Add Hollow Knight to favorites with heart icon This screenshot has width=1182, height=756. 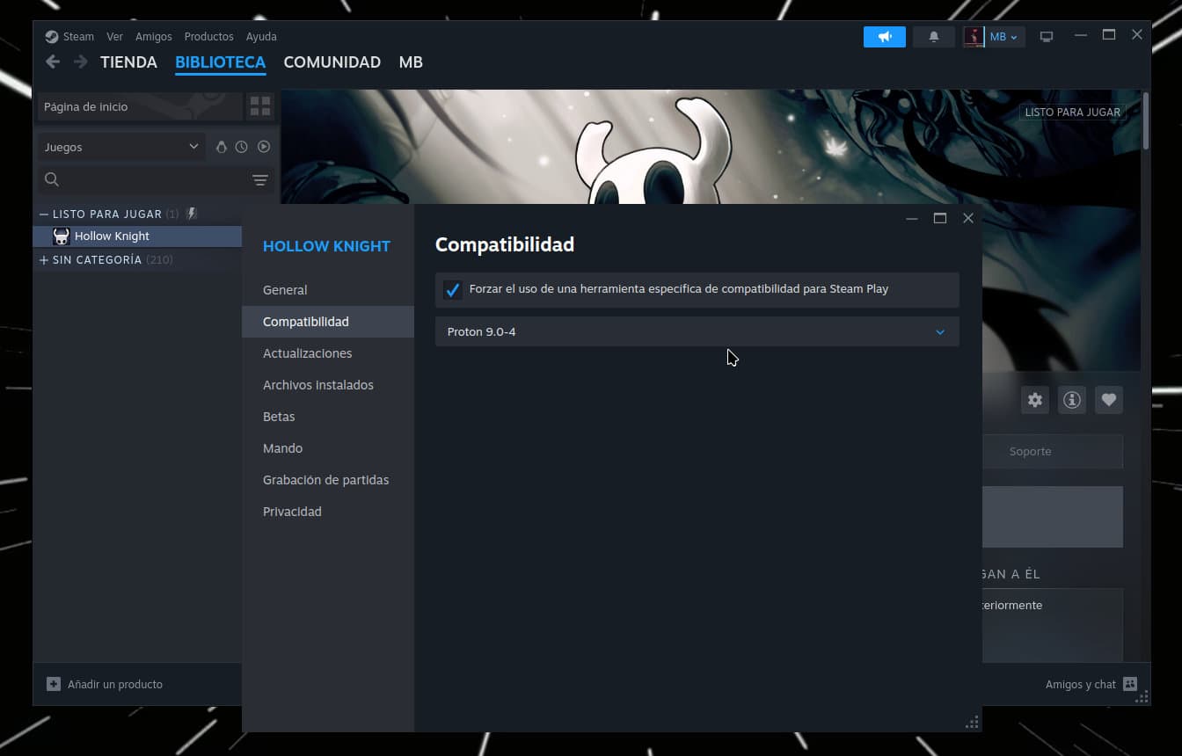(1108, 400)
